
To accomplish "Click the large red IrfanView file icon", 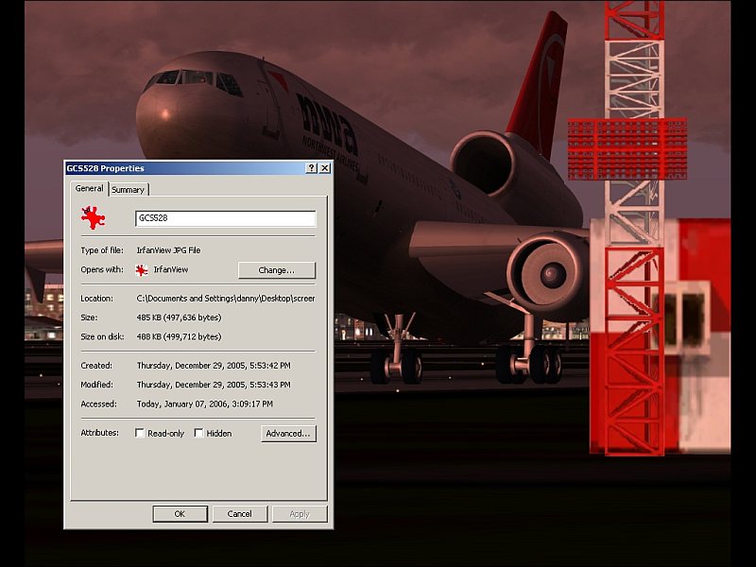I will tap(93, 218).
